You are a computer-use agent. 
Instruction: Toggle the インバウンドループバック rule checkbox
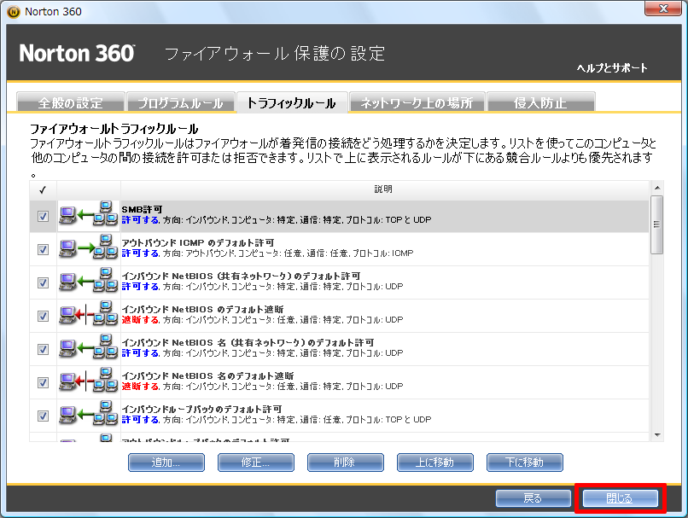tap(43, 416)
